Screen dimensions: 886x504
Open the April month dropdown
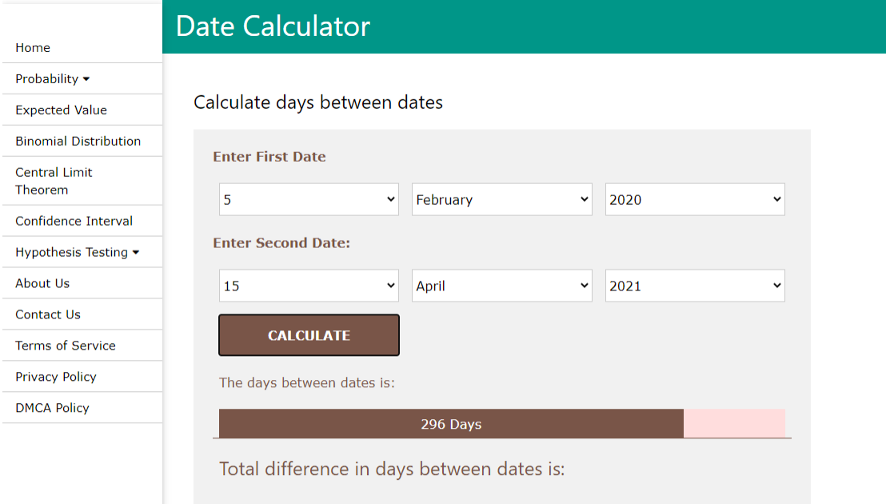(501, 286)
